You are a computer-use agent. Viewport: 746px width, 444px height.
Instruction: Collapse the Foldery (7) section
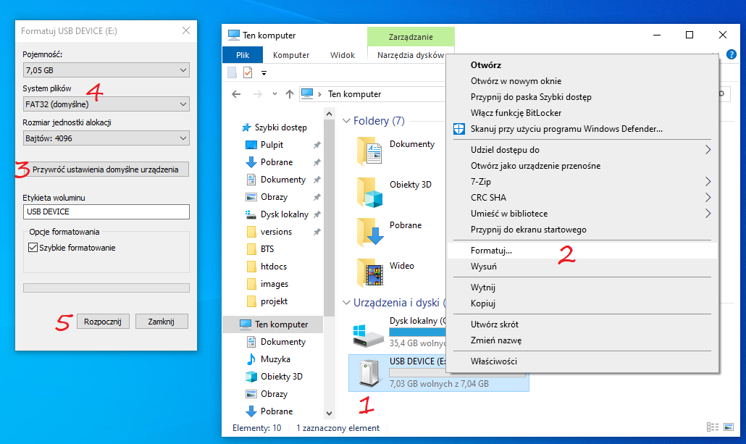[x=345, y=121]
